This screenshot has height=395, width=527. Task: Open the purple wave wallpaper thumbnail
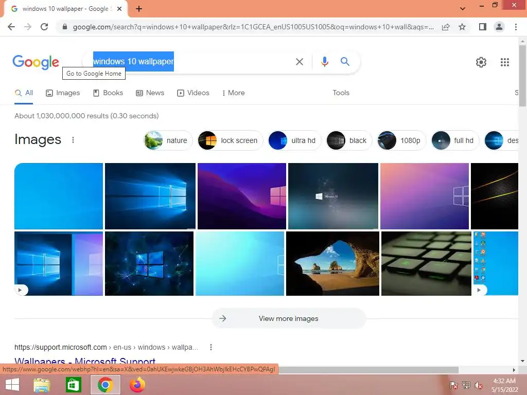click(x=242, y=196)
